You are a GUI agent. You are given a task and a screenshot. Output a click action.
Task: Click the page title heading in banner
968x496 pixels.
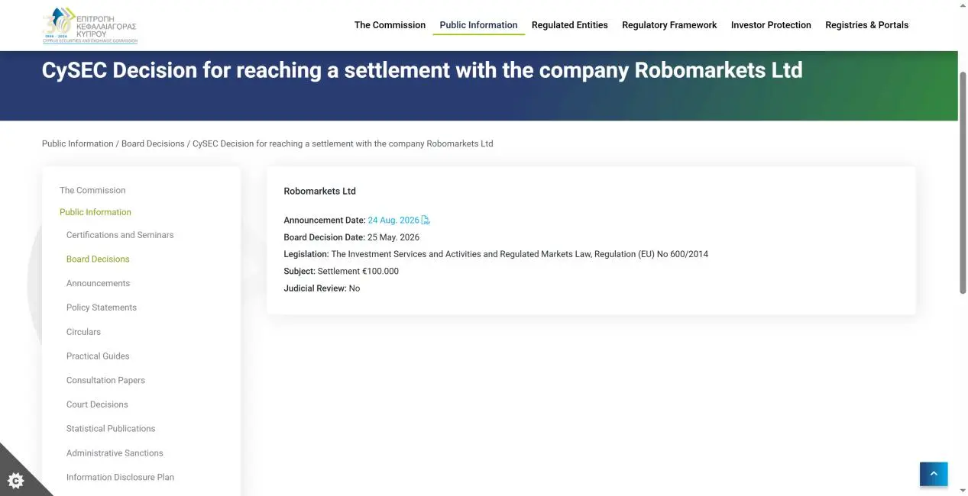pyautogui.click(x=422, y=70)
